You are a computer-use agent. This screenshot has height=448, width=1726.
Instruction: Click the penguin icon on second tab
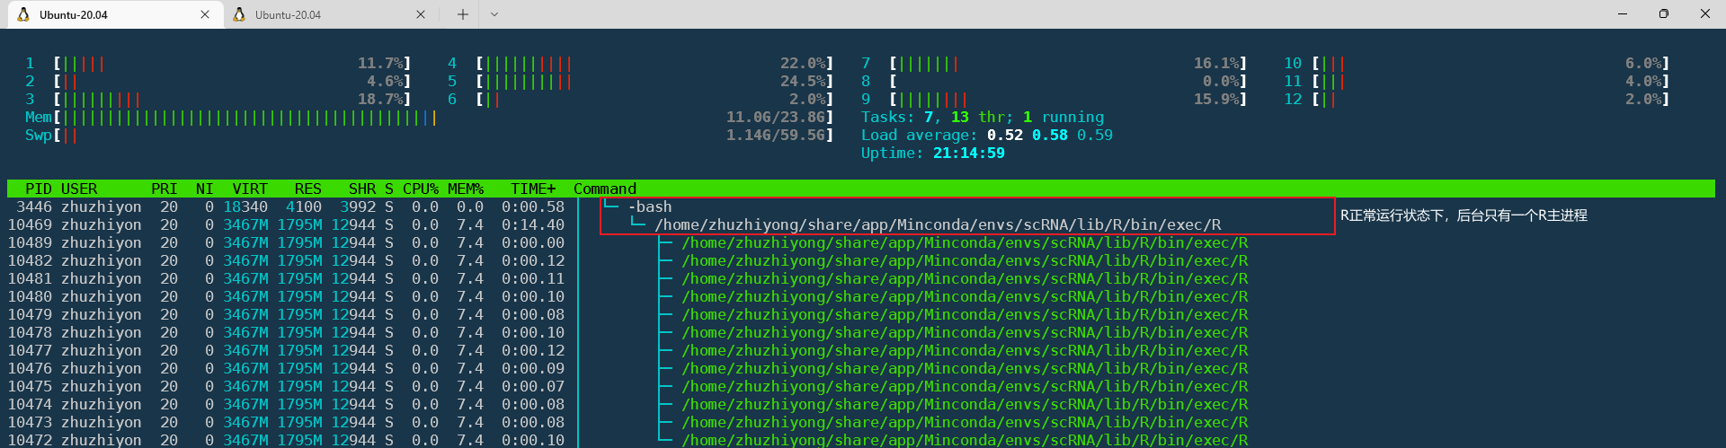pos(239,14)
